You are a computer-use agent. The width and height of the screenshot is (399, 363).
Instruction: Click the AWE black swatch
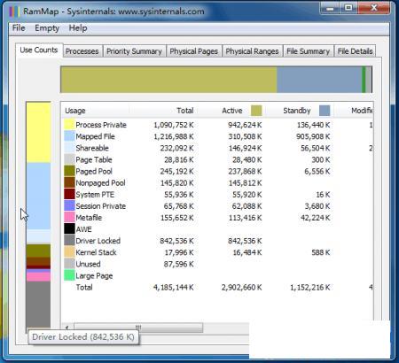69,229
